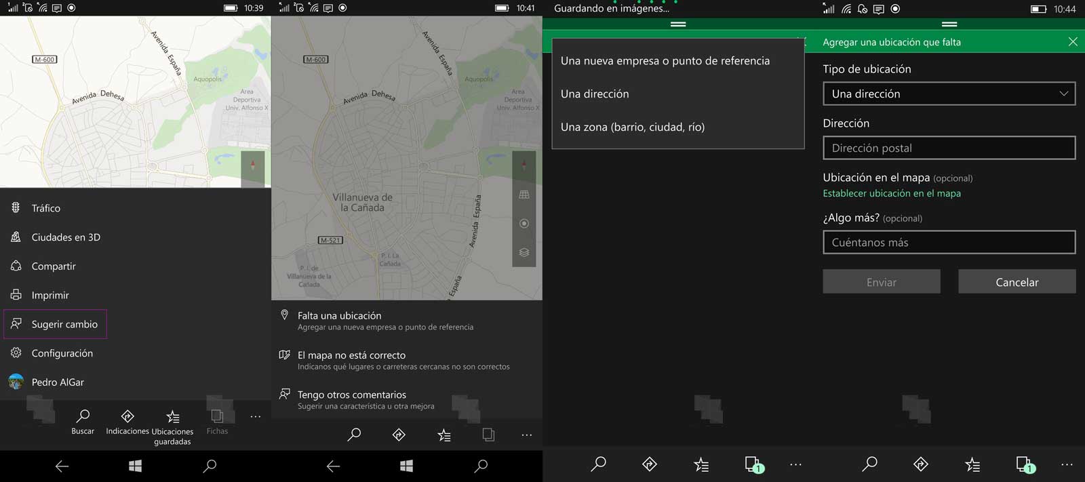Tap the directions diamond in second screen bar

[399, 435]
